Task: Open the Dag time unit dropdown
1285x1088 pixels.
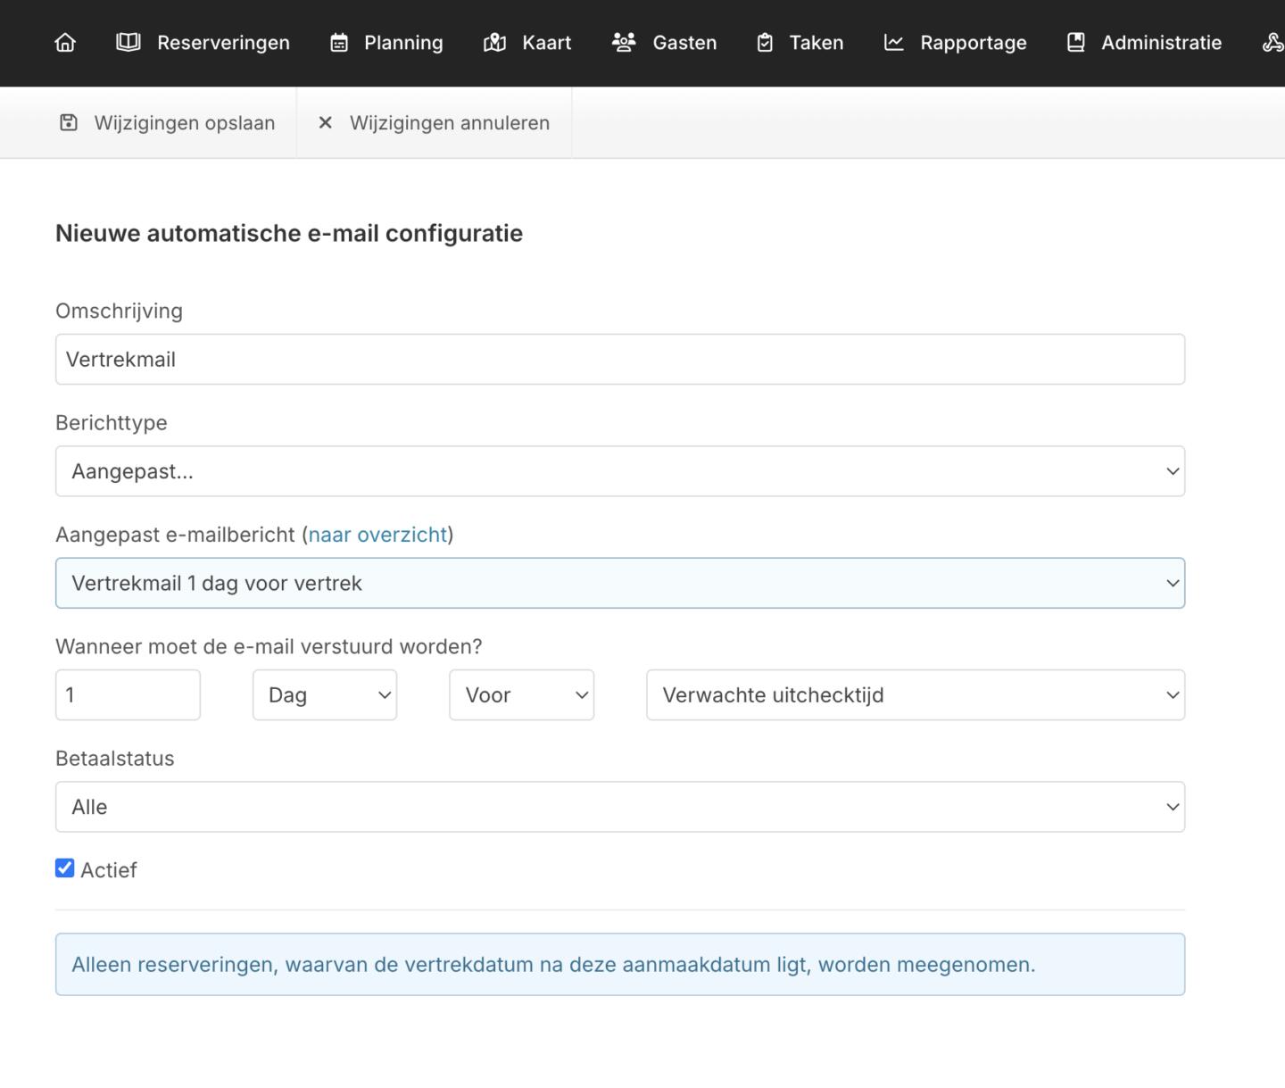Action: point(325,695)
